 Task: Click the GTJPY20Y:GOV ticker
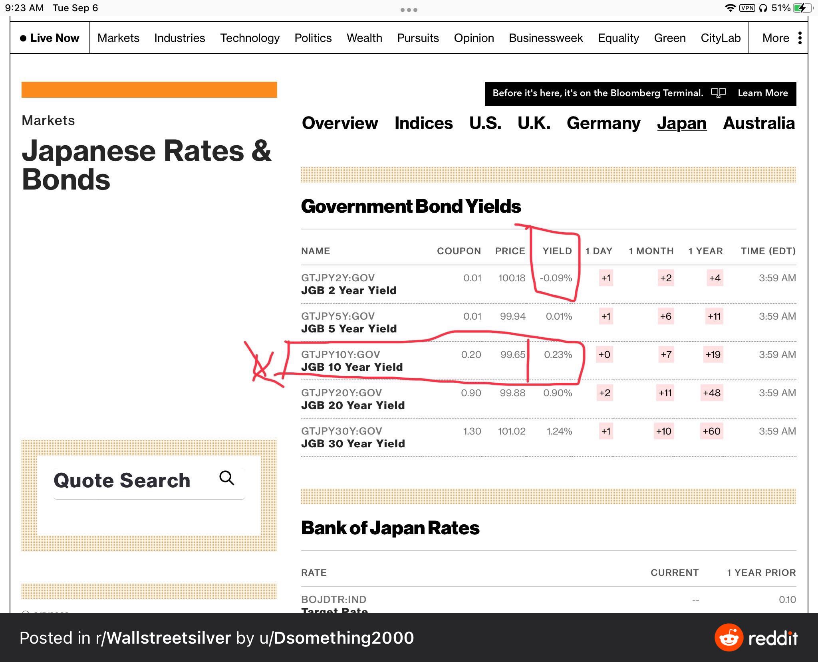[x=341, y=393]
